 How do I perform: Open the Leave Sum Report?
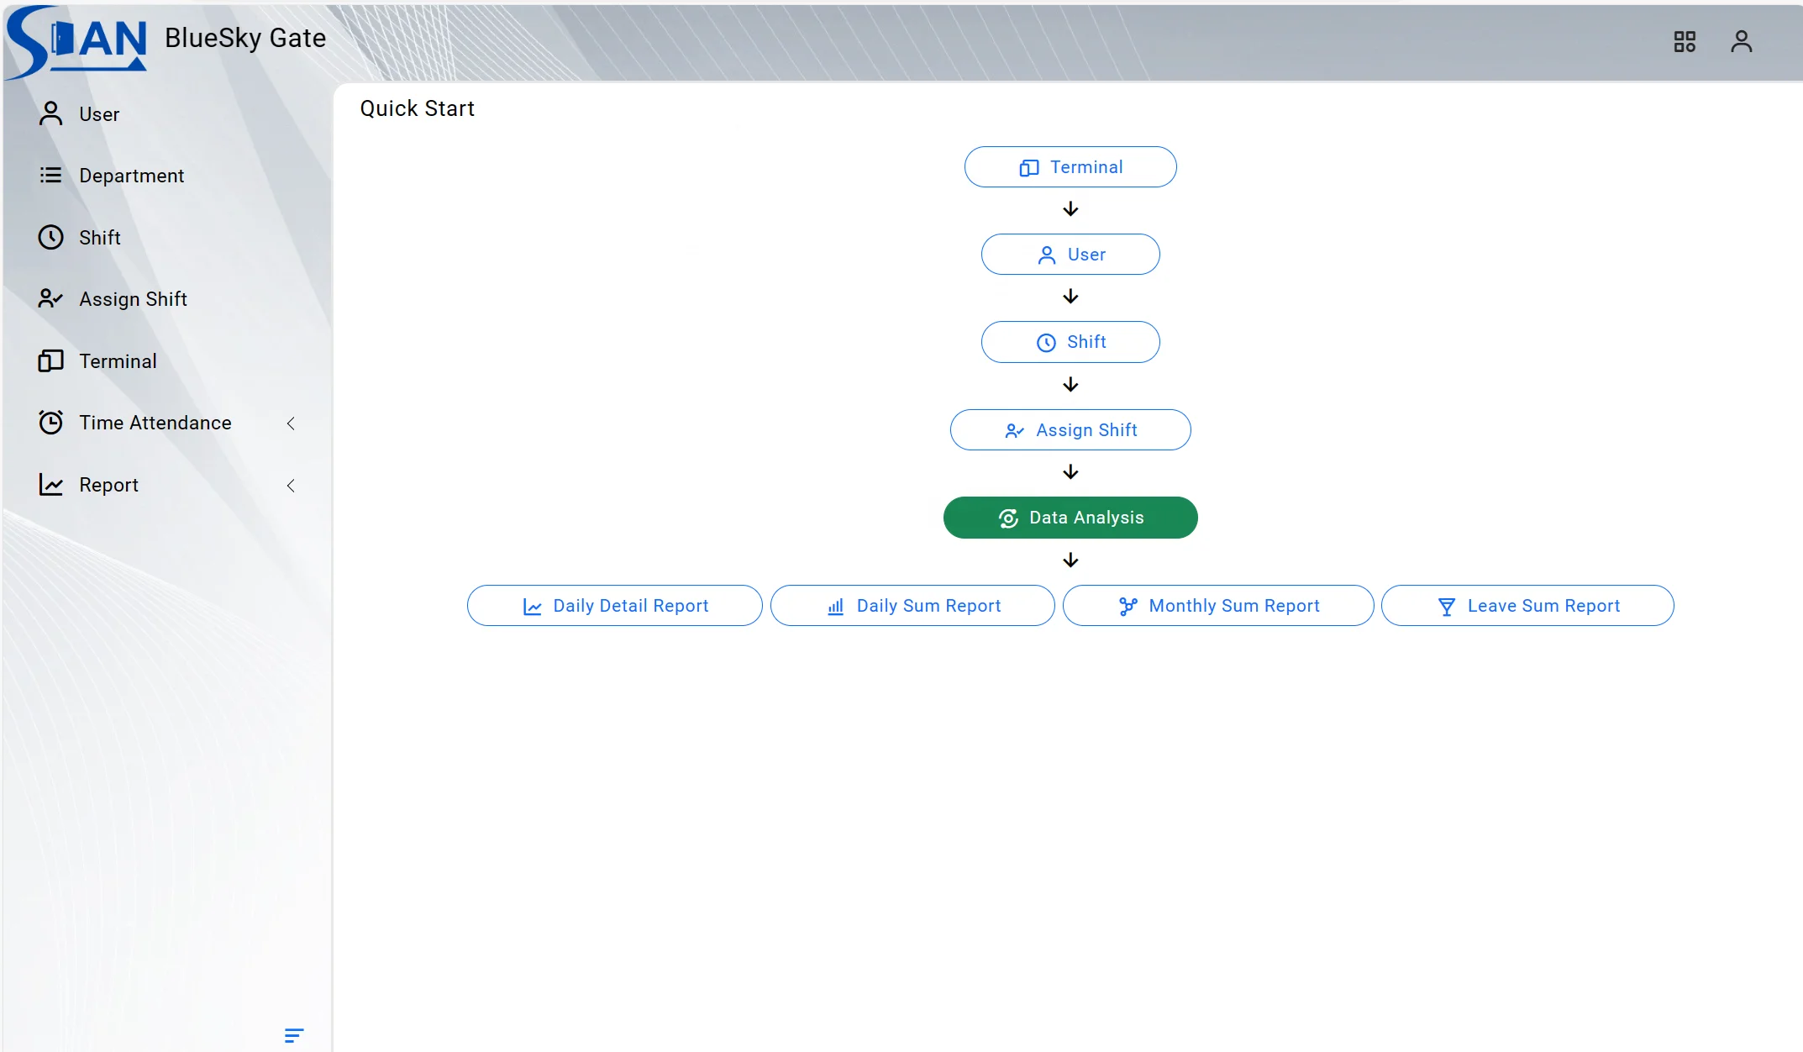(1527, 605)
